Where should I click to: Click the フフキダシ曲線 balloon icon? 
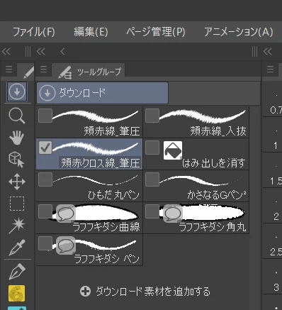coord(66,214)
